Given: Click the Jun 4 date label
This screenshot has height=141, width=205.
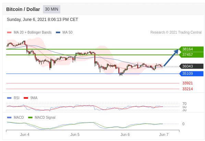Looking at the screenshot, I should tap(25, 134).
